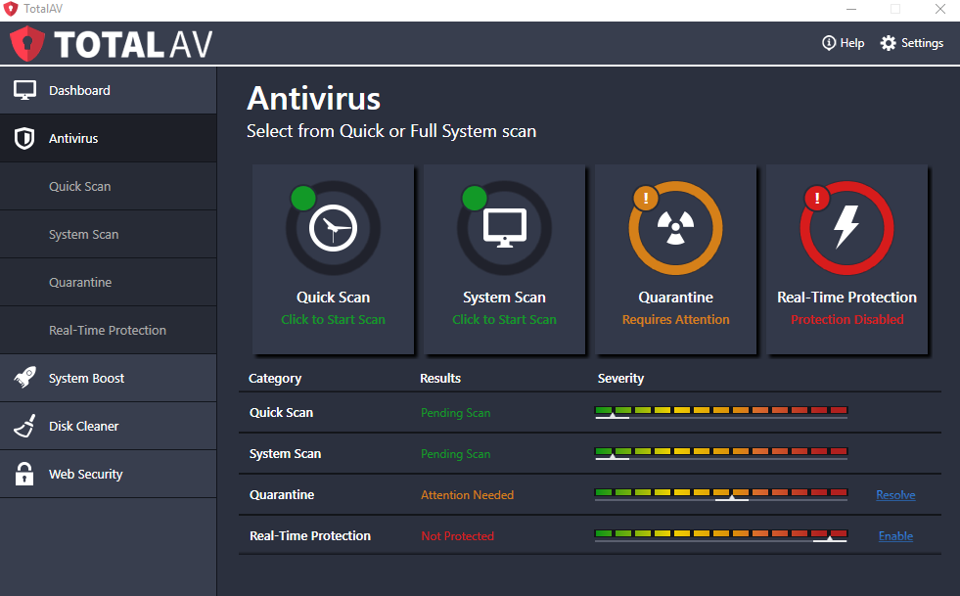Click 'Requires Attention' on Quarantine card
The height and width of the screenshot is (596, 960).
tap(676, 319)
